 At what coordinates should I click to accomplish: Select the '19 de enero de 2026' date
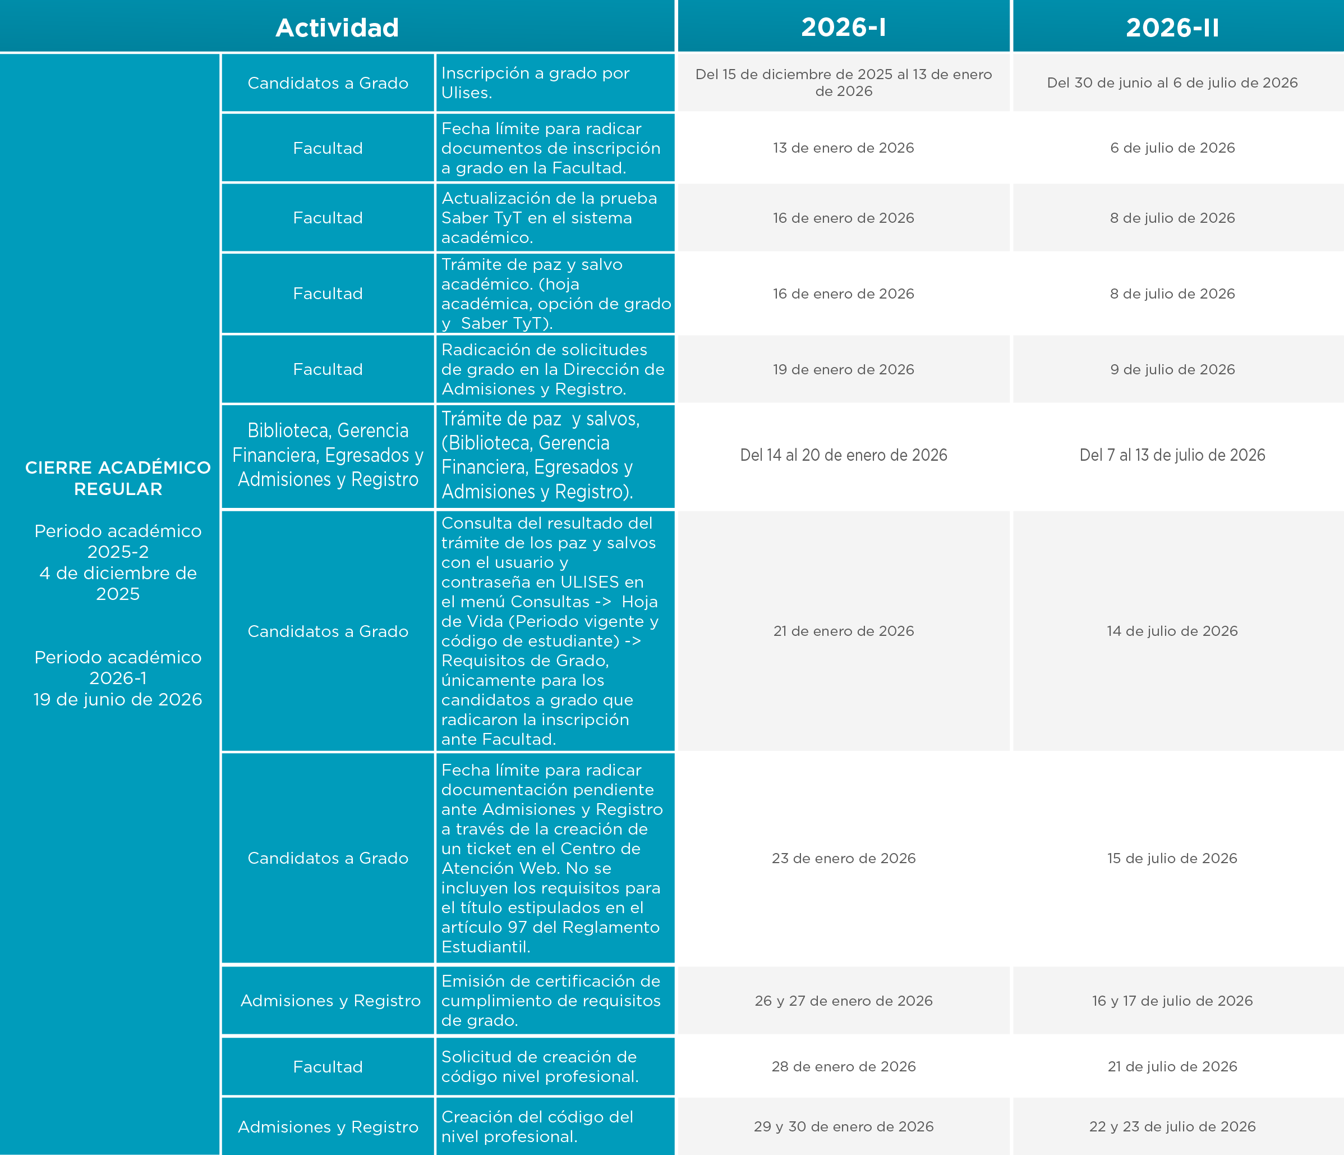coord(843,369)
